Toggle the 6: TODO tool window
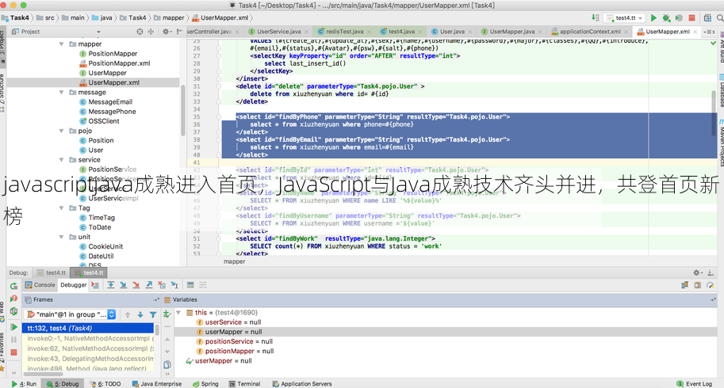 [x=105, y=384]
